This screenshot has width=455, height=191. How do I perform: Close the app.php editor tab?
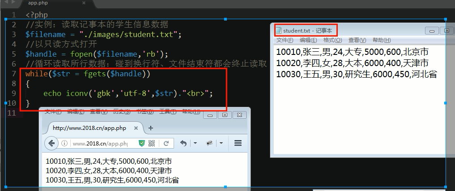tap(84, 3)
